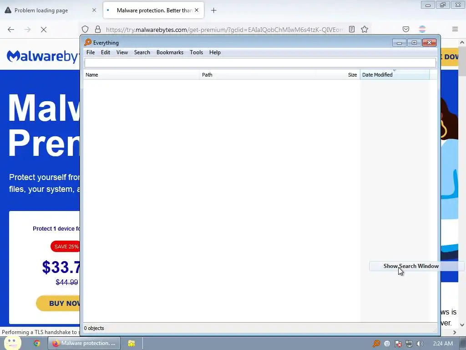
Task: Activate Firefox Malware protection taskbar button
Action: [x=84, y=343]
